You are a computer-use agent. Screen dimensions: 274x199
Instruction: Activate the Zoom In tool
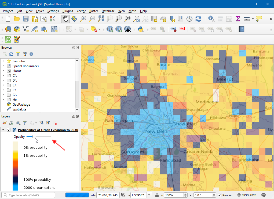coord(83,19)
